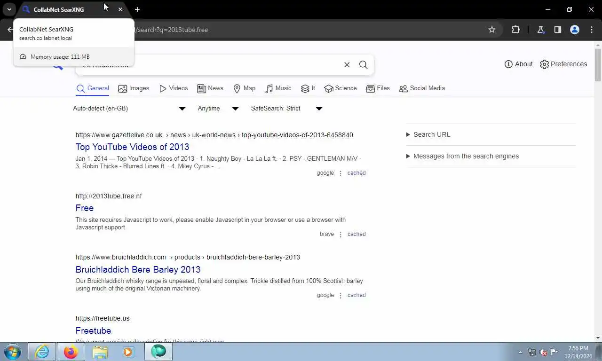The width and height of the screenshot is (602, 361).
Task: Open the Anytime time-range dropdown
Action: pos(218,109)
